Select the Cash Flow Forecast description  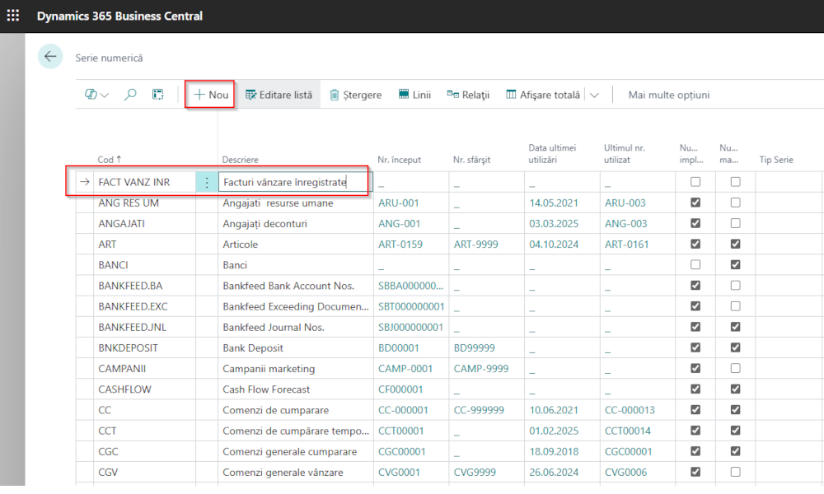266,389
